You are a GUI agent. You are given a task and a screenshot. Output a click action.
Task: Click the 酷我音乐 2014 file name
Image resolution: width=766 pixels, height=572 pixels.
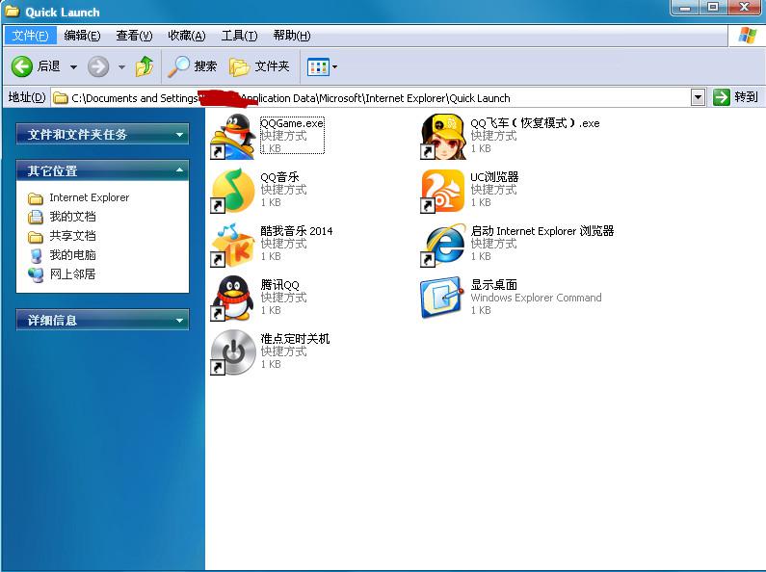point(297,231)
